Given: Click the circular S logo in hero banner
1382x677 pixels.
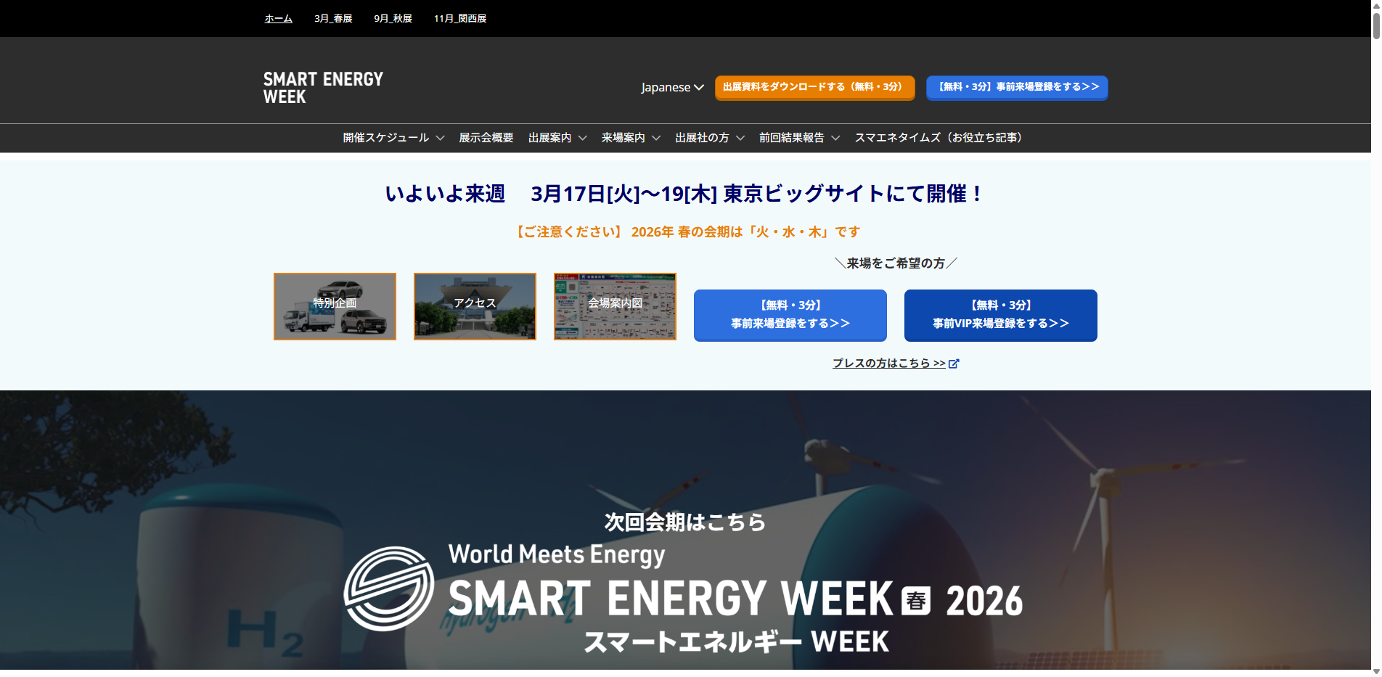Looking at the screenshot, I should 388,588.
